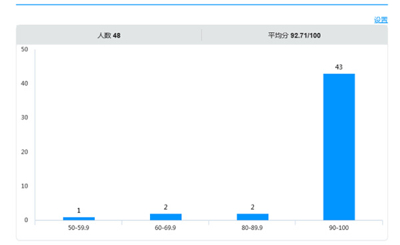Click the 80-89.9 axis label
This screenshot has width=400, height=245.
(252, 228)
